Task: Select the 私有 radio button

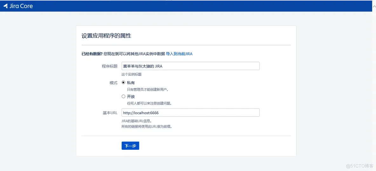Action: (x=124, y=82)
